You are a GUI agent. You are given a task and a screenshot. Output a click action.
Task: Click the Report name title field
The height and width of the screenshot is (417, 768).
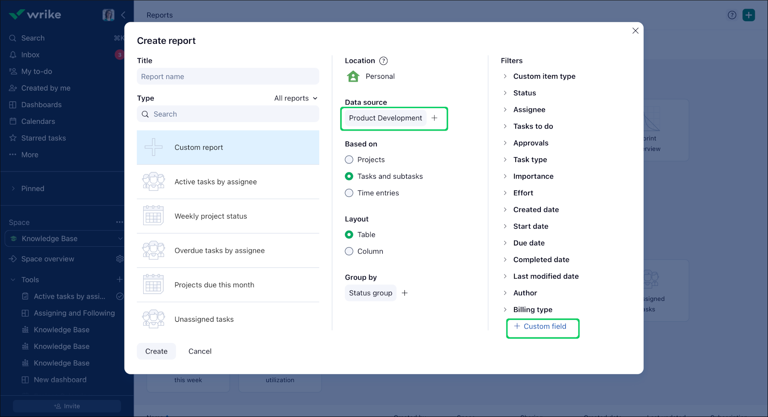click(228, 77)
